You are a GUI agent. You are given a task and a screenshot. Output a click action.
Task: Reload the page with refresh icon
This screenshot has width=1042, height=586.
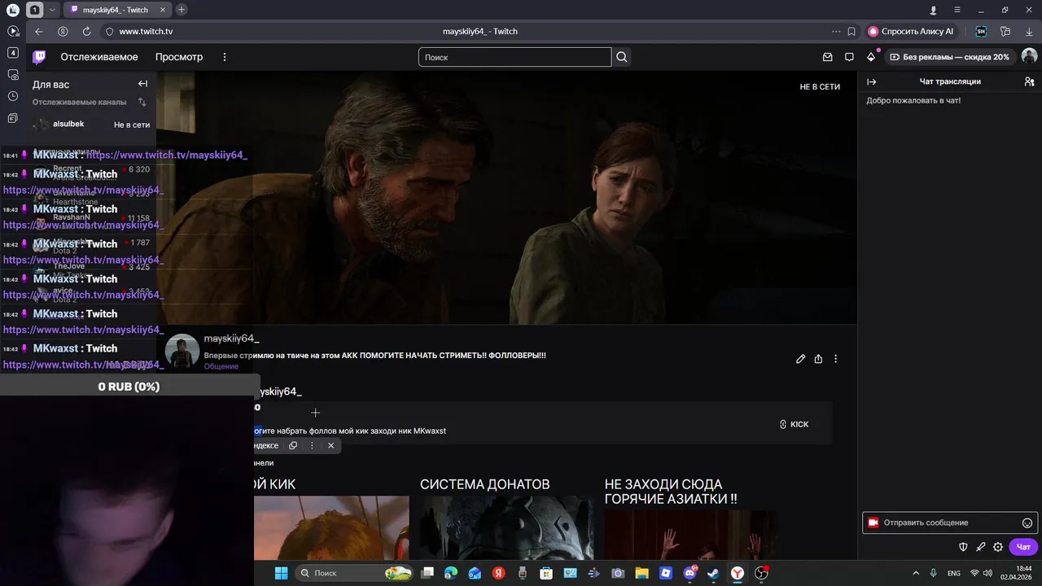click(86, 31)
